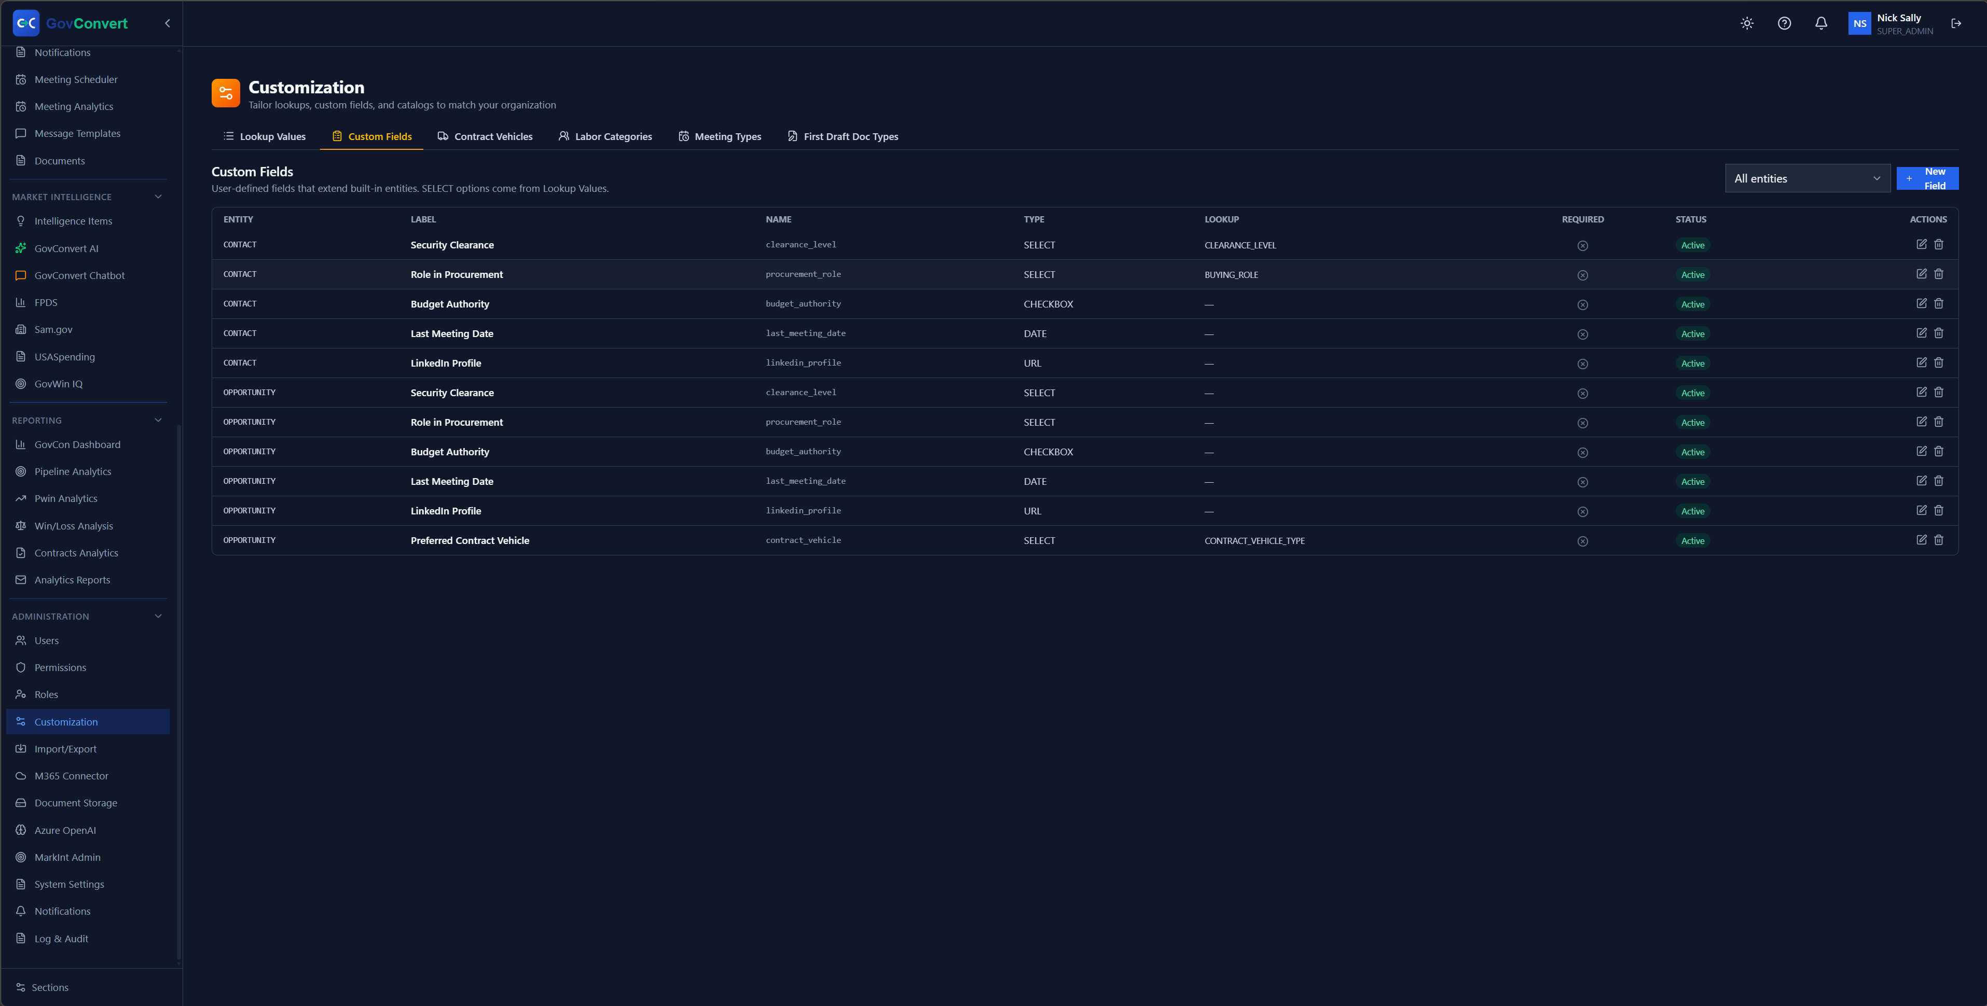
Task: Open Win/Loss Analysis in sidebar
Action: [87, 526]
